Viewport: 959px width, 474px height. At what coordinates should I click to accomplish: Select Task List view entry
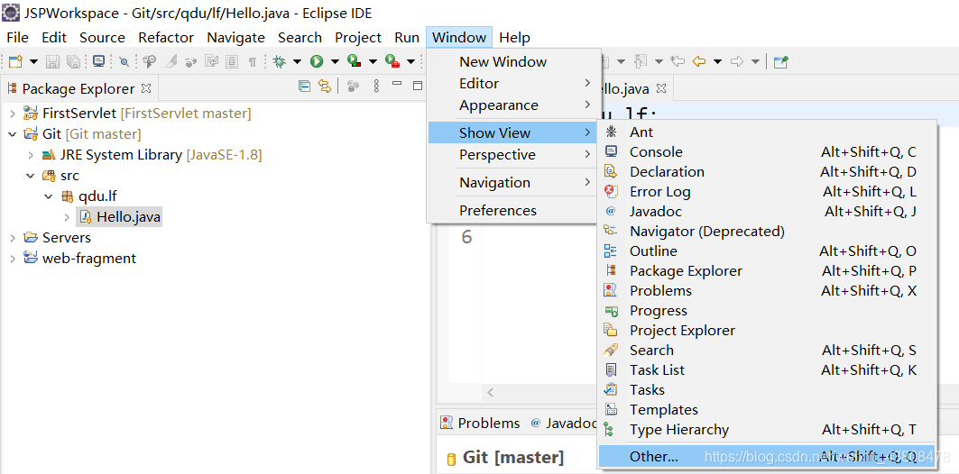coord(767,370)
